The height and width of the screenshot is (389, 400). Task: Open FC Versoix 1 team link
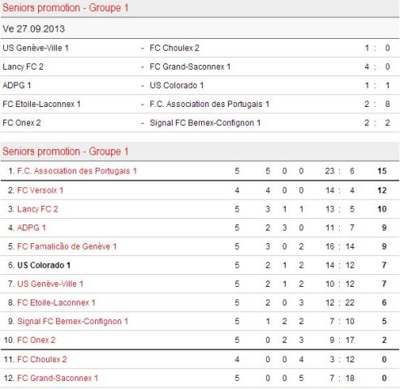[40, 190]
